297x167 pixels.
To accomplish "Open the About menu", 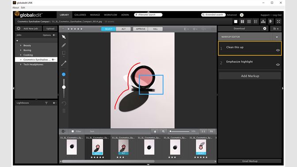I will point(15,8).
